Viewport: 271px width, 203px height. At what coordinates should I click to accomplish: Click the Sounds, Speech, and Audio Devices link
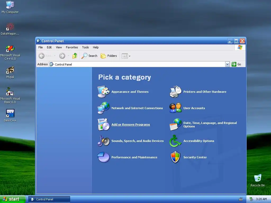(137, 141)
